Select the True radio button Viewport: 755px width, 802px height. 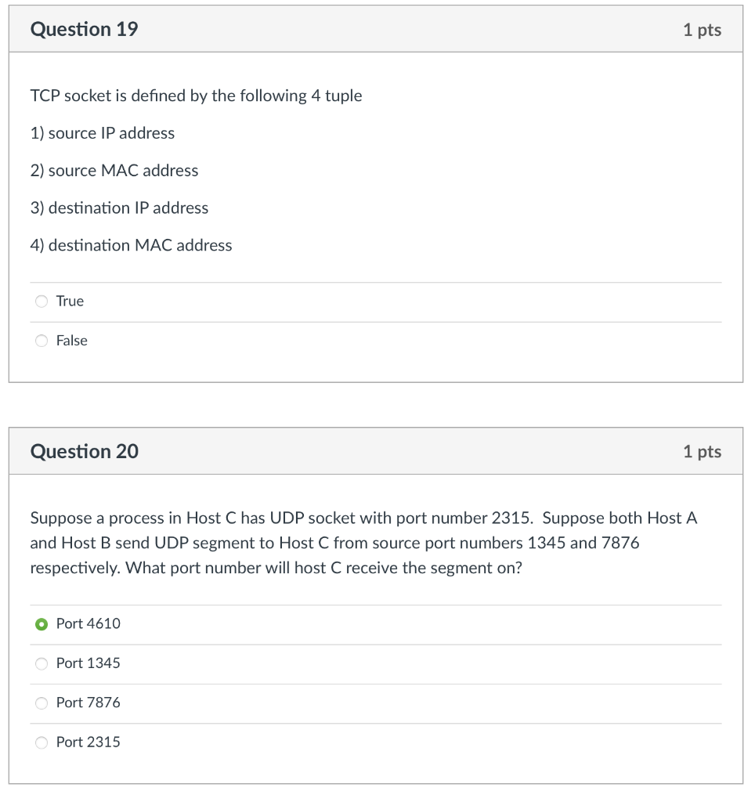pos(42,302)
